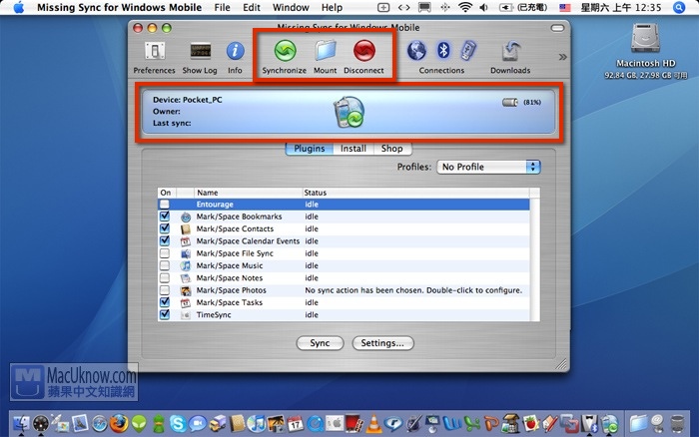
Task: Select the Mark/Space Photos row icon
Action: coord(186,291)
